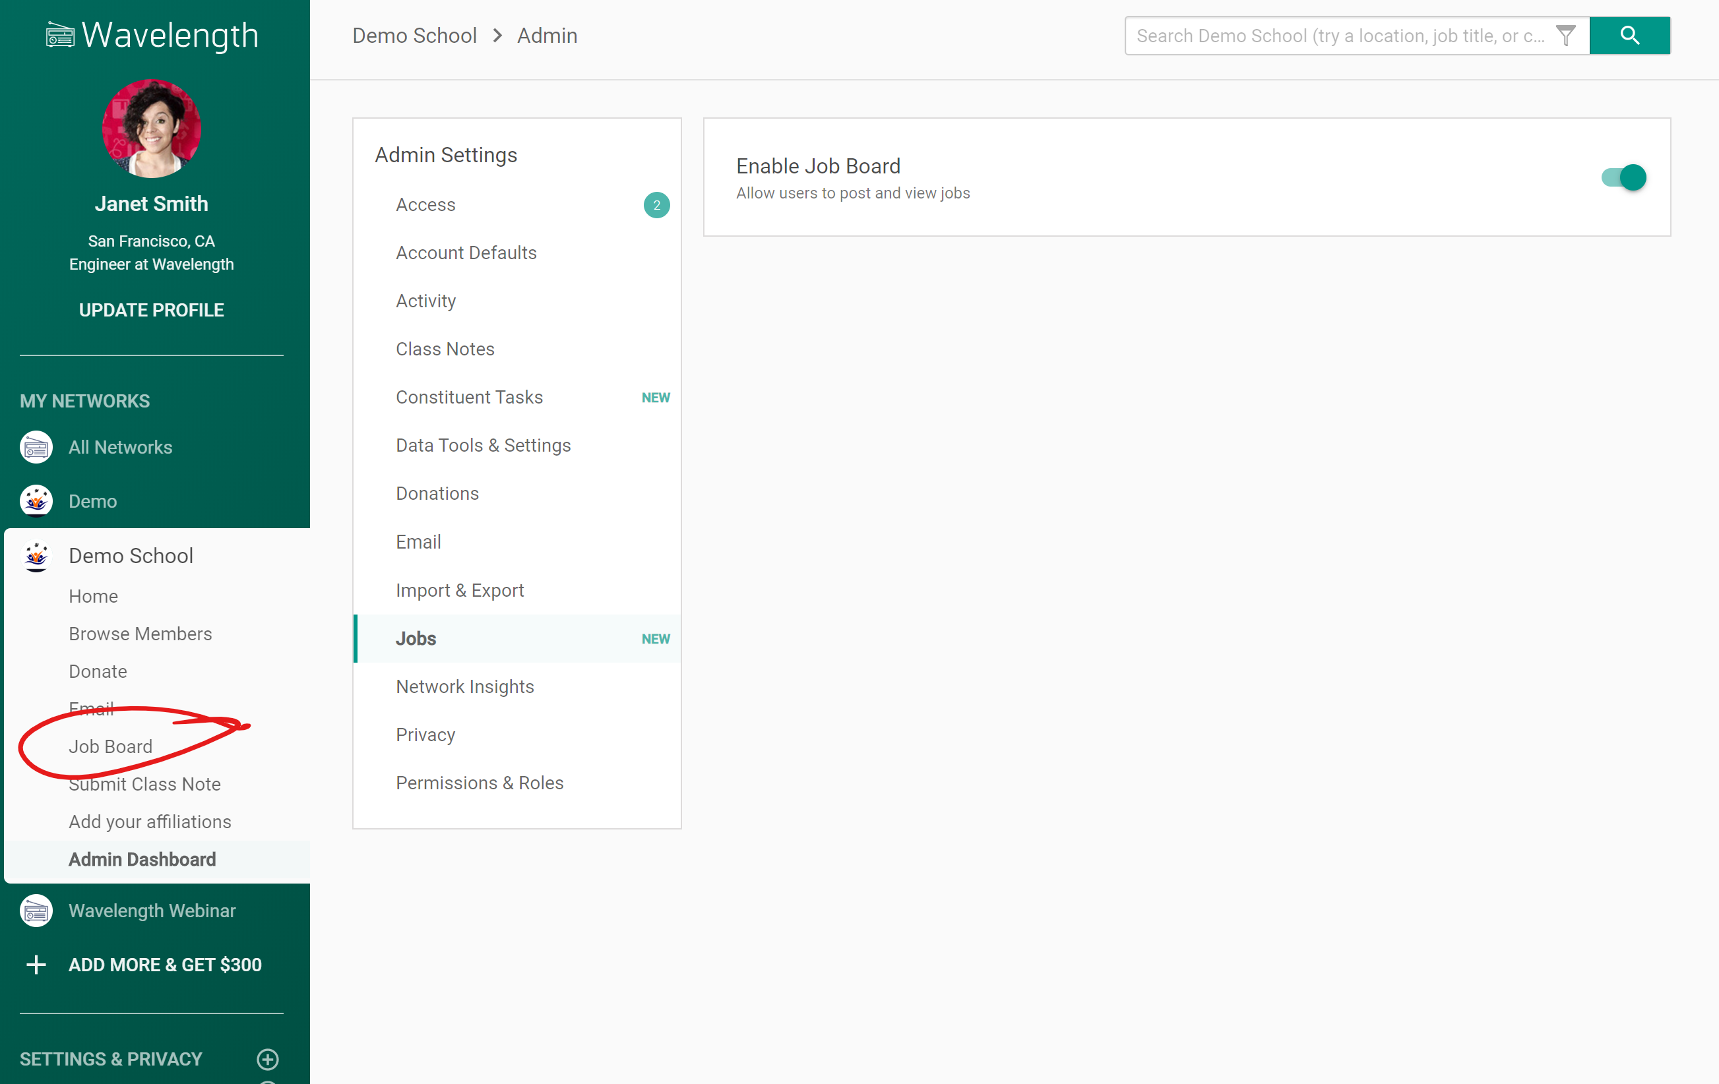
Task: Toggle the Enable Job Board switch
Action: (x=1623, y=177)
